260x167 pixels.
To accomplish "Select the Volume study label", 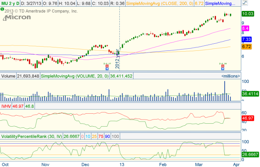I will (8, 76).
